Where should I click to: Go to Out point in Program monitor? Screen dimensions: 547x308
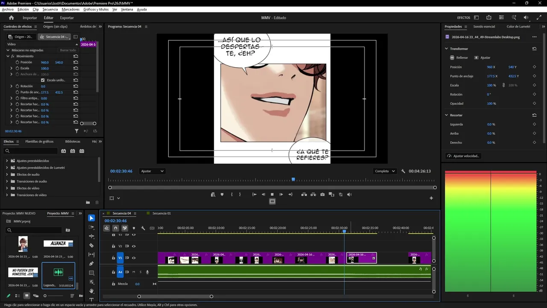pos(291,194)
